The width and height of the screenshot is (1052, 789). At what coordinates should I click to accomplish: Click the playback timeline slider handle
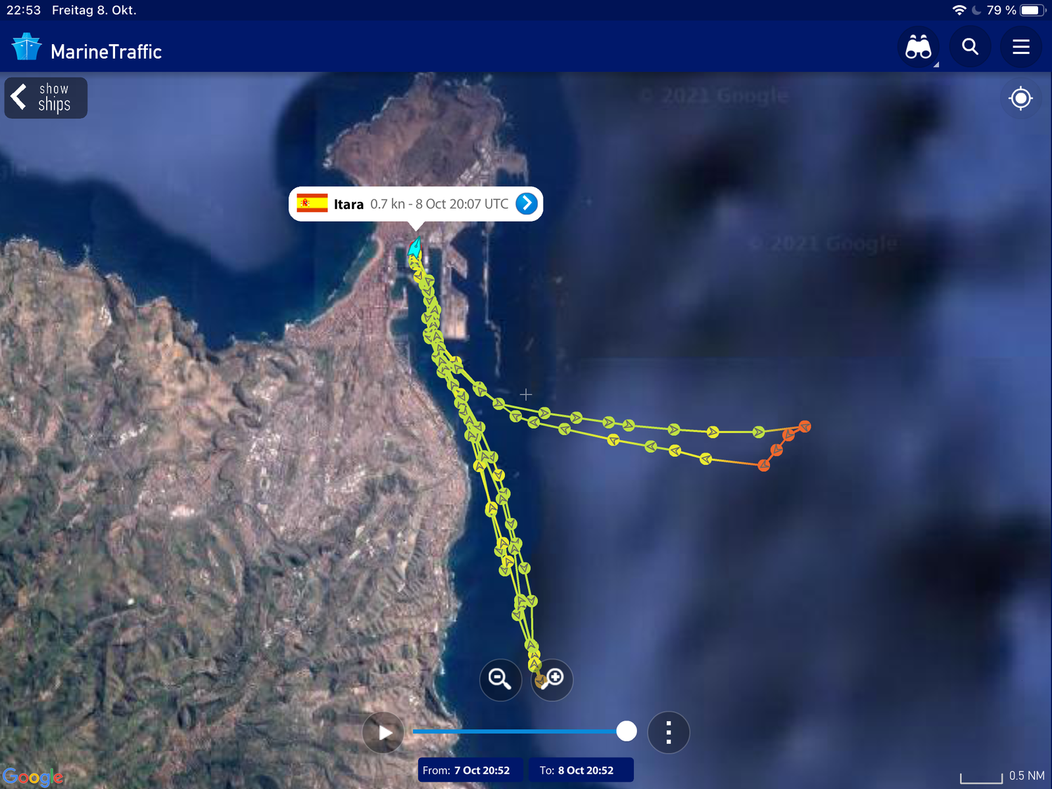coord(627,731)
